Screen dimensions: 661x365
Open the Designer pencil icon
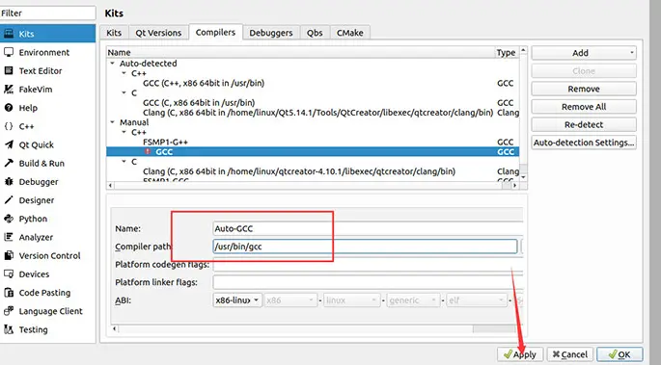[x=9, y=200]
